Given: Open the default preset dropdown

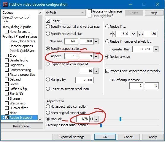Looking at the screenshot, I should click(65, 13).
